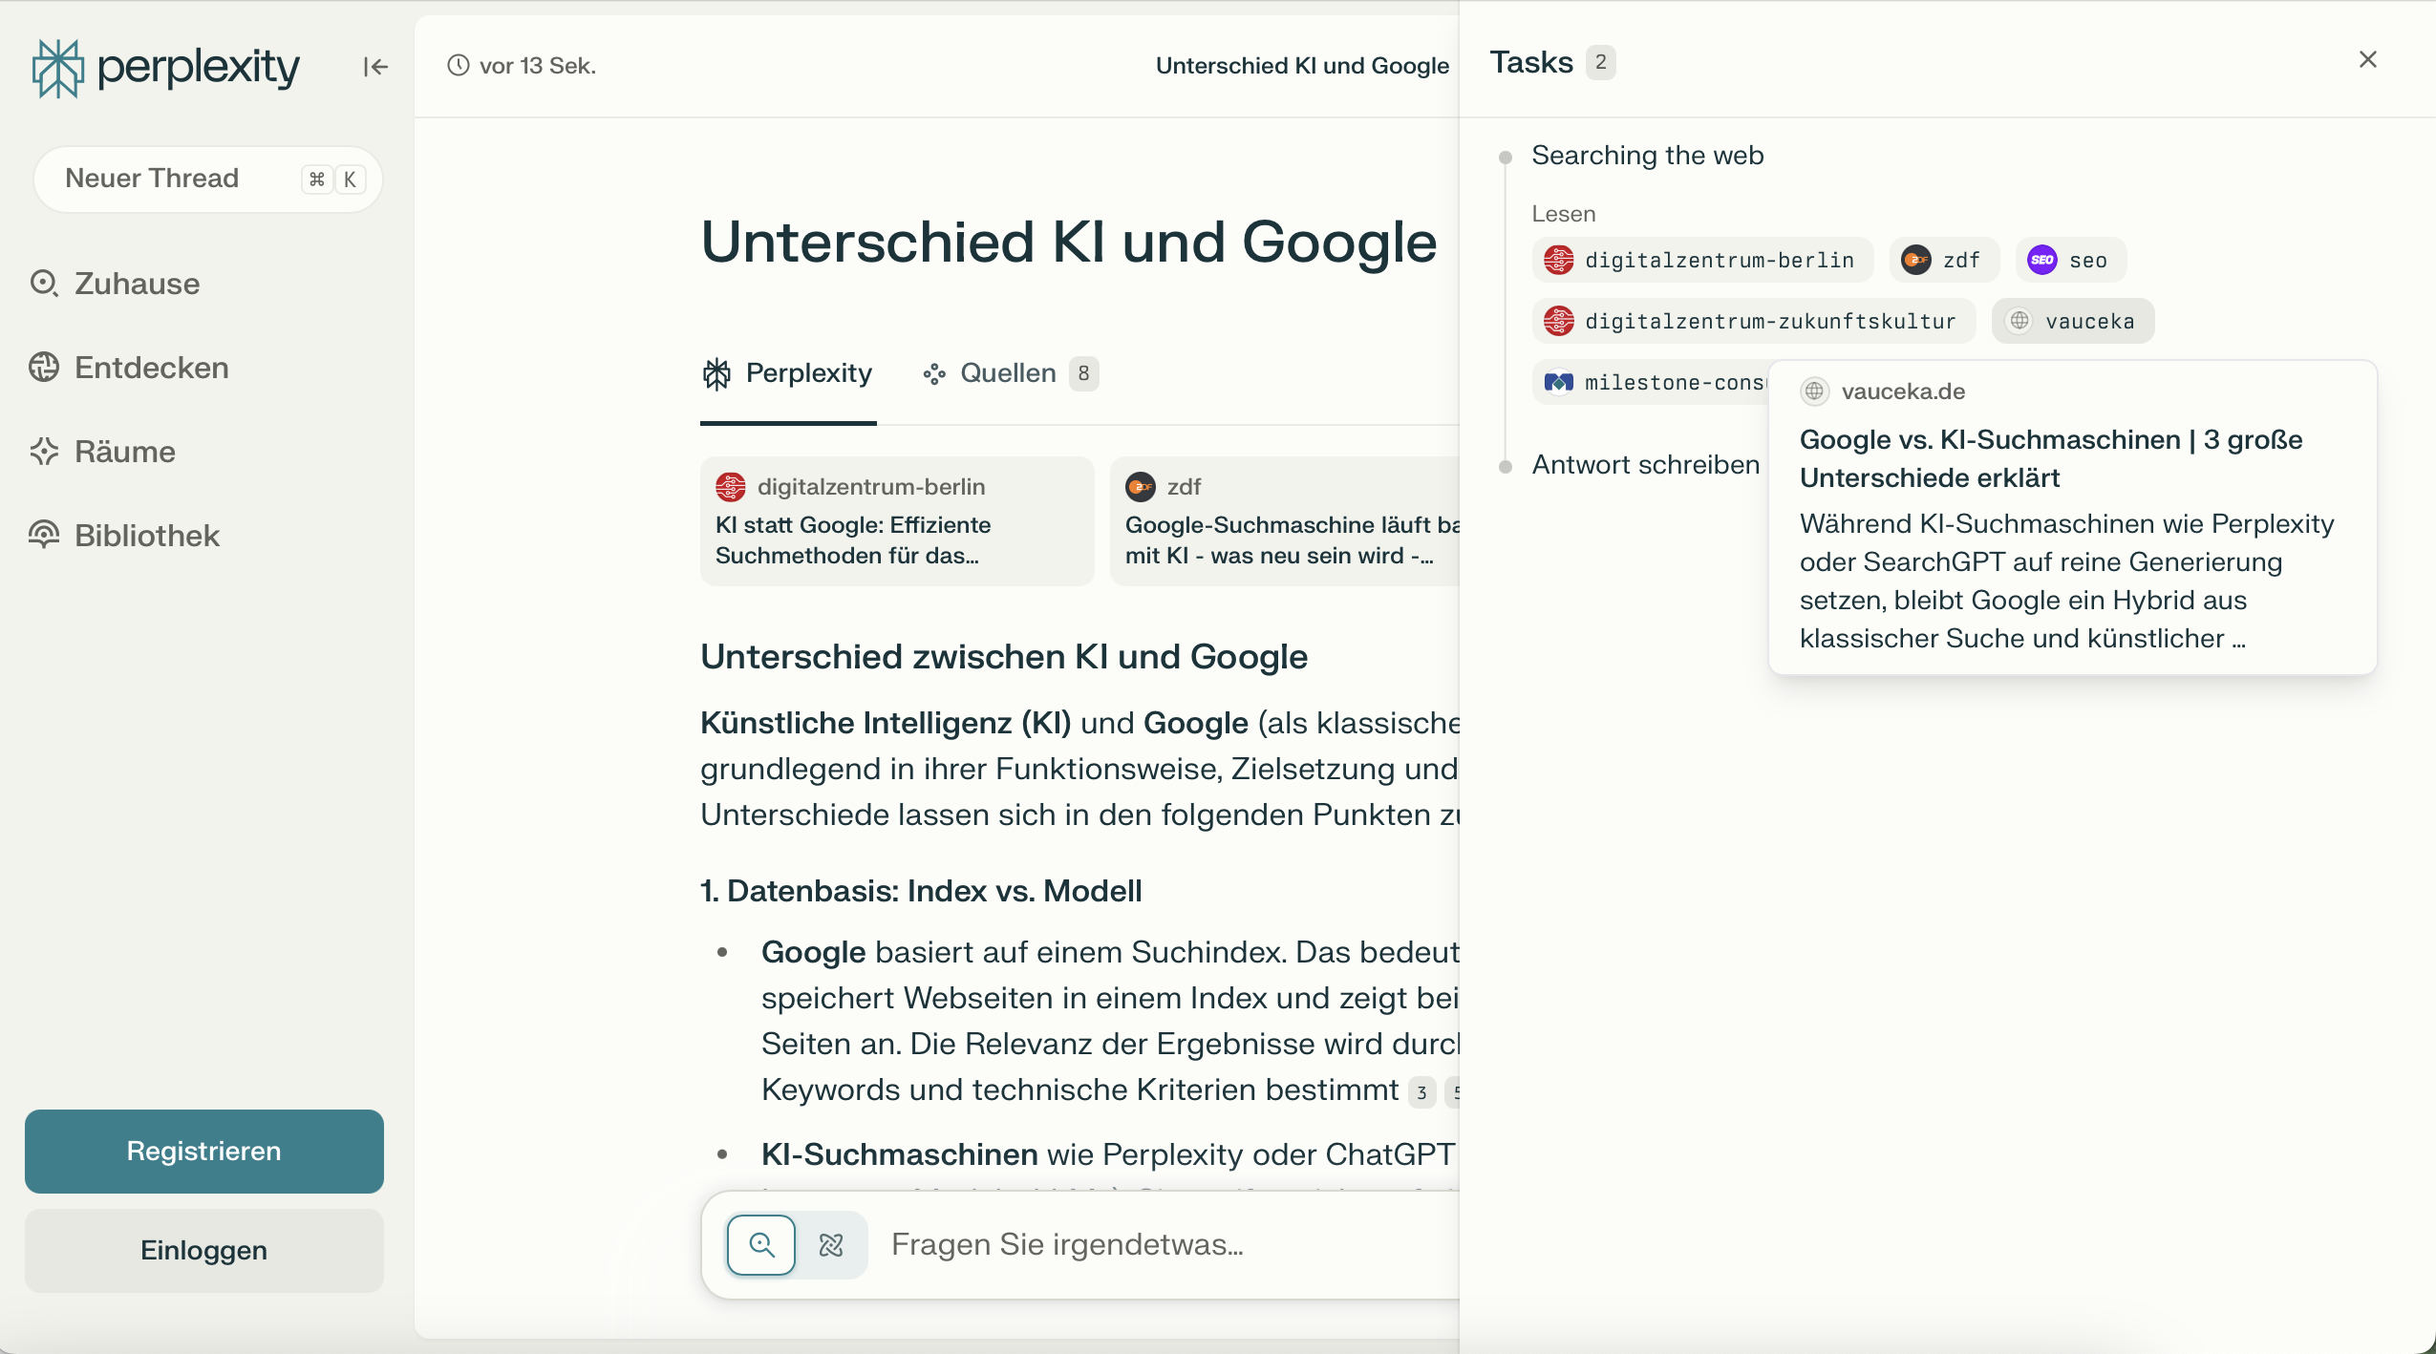Screen dimensions: 2436x1354
Task: Click the Einloggen button
Action: (204, 1251)
